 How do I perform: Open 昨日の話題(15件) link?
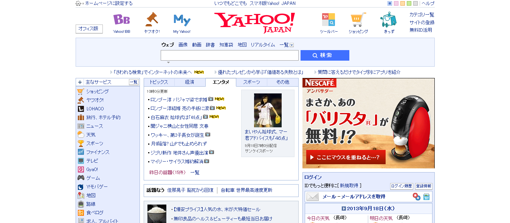167,173
